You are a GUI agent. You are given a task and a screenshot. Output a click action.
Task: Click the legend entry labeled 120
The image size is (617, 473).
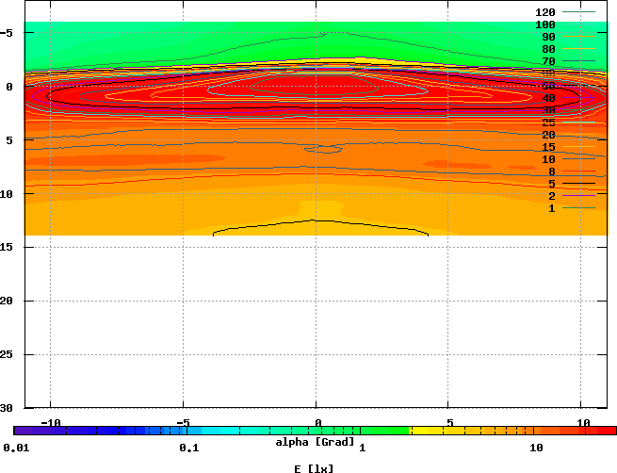coord(544,12)
